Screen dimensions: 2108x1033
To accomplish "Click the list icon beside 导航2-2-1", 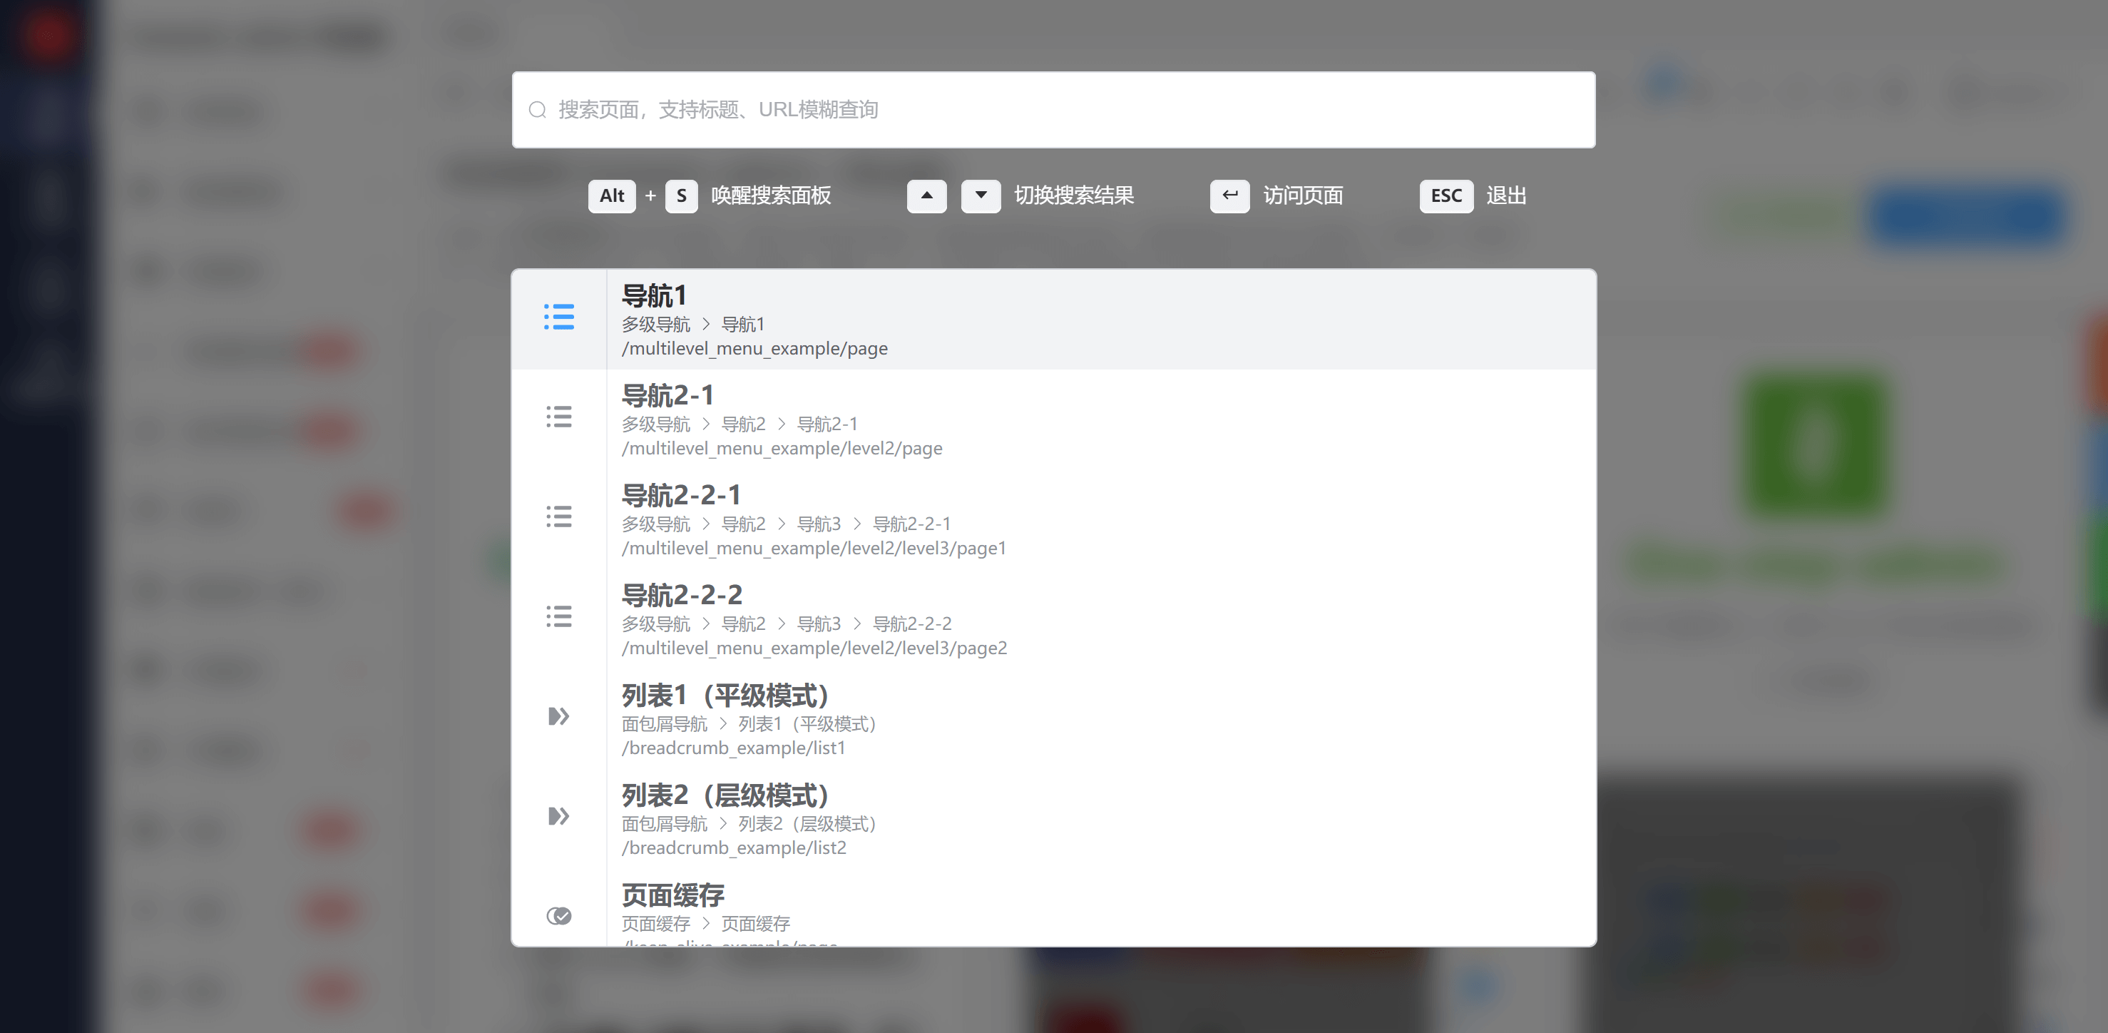I will point(559,516).
